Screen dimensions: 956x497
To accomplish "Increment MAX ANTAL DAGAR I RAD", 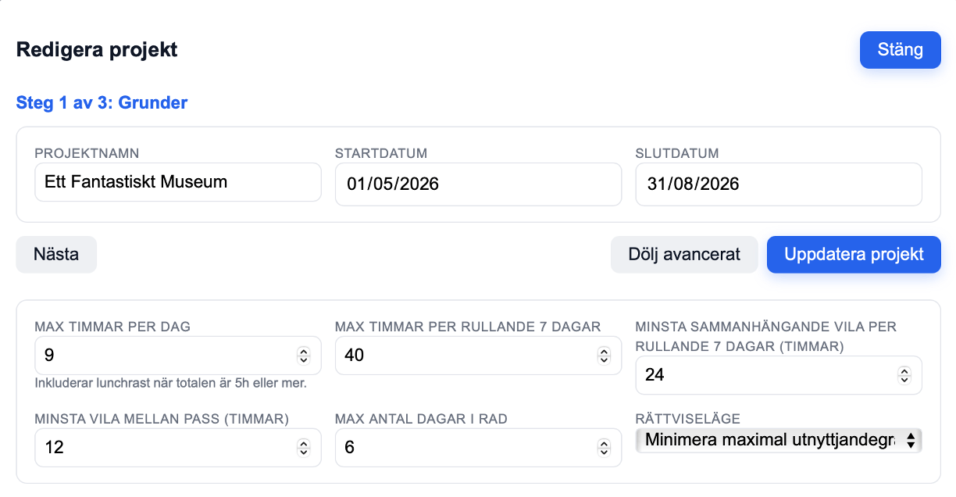I will (604, 443).
